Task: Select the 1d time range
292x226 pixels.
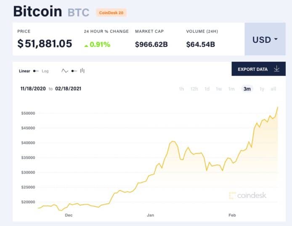Action: pos(207,89)
